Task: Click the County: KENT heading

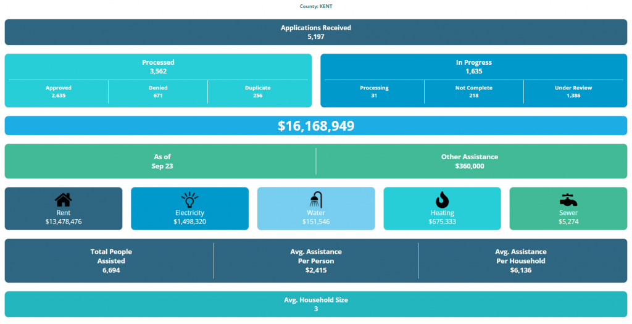Action: click(x=315, y=6)
